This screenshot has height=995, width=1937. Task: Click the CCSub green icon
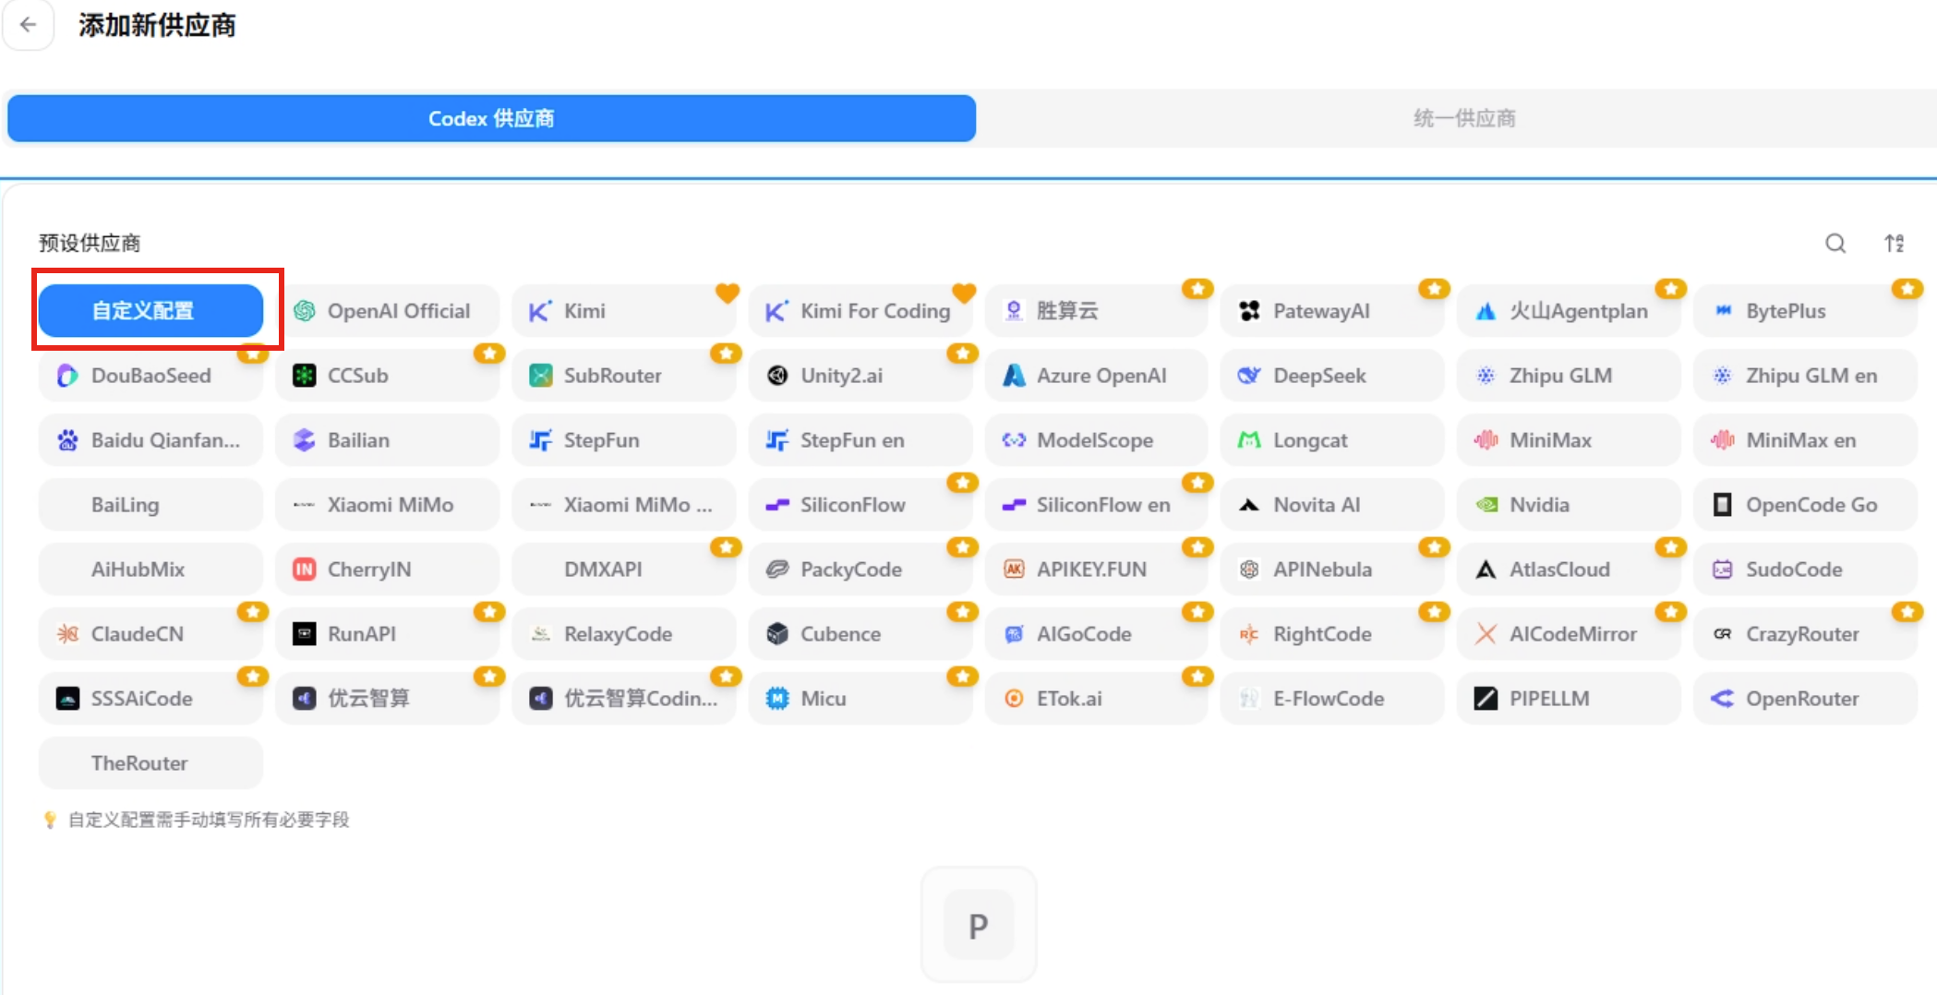[x=304, y=376]
